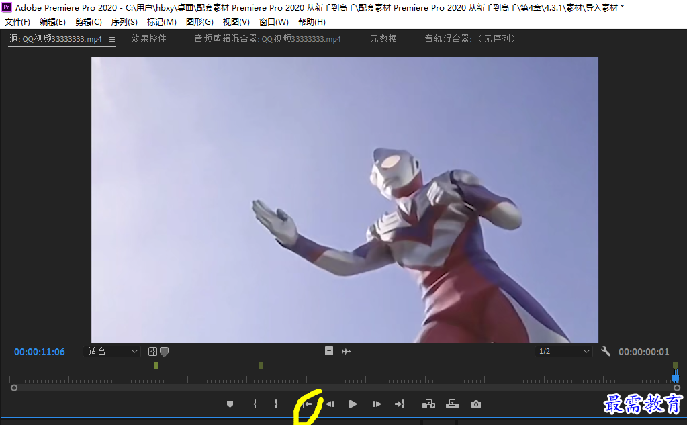Click the Mark Out button
The image size is (687, 425).
276,404
